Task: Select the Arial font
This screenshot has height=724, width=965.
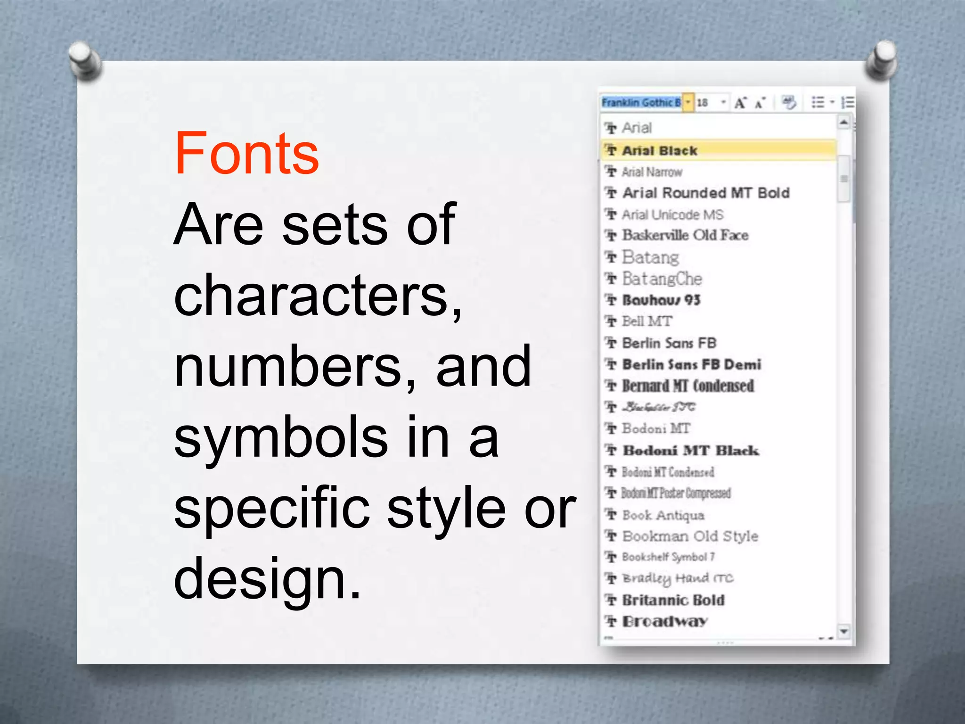Action: (x=719, y=128)
